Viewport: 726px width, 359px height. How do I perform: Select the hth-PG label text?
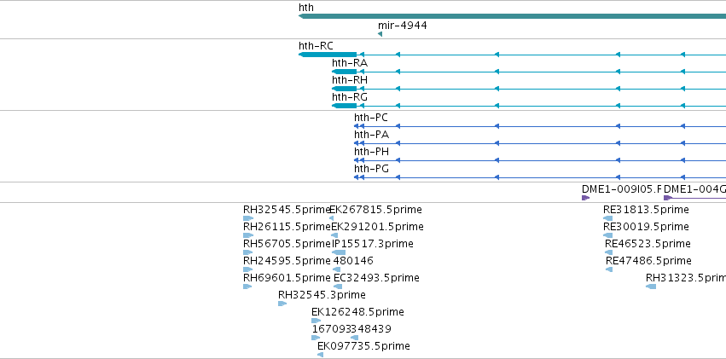point(371,170)
